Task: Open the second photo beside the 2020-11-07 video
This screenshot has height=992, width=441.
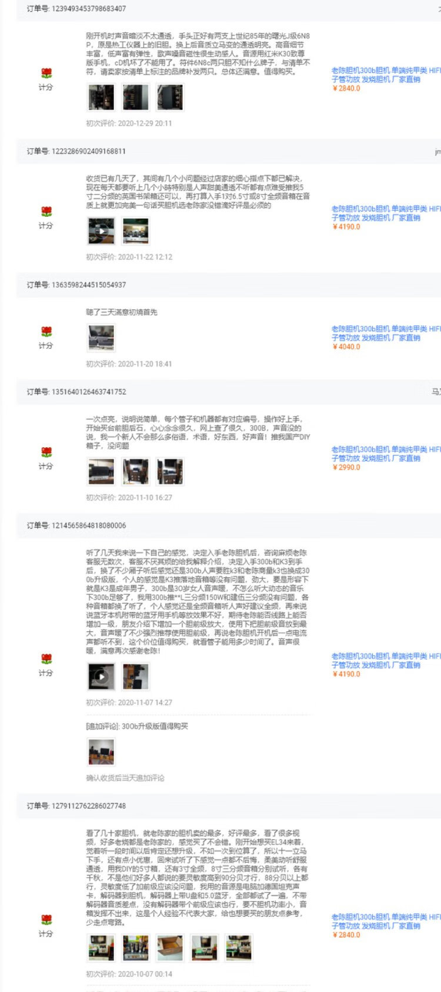Action: (135, 676)
